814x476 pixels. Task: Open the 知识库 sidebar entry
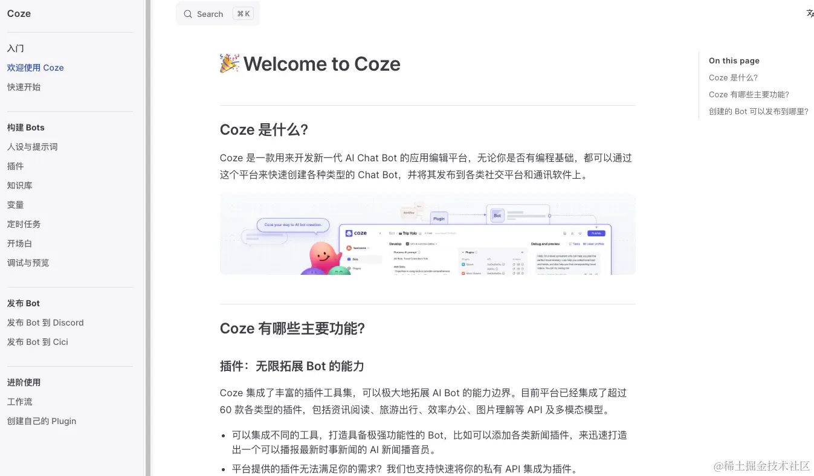20,185
